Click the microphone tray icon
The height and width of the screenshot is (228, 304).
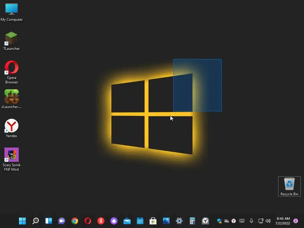251,221
